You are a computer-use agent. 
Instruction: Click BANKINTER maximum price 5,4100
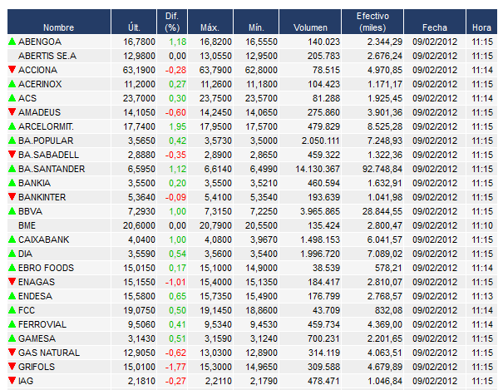218,197
